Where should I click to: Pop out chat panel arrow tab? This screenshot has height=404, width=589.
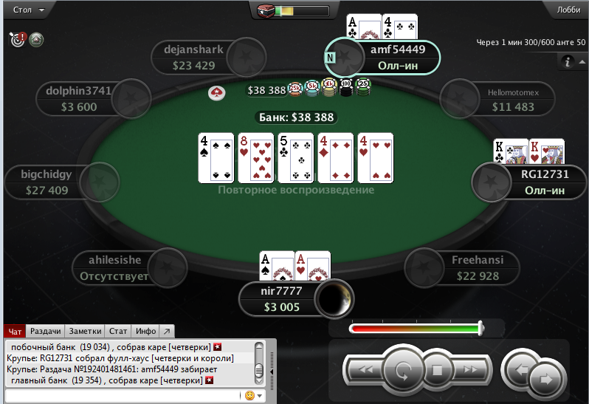[x=167, y=331]
